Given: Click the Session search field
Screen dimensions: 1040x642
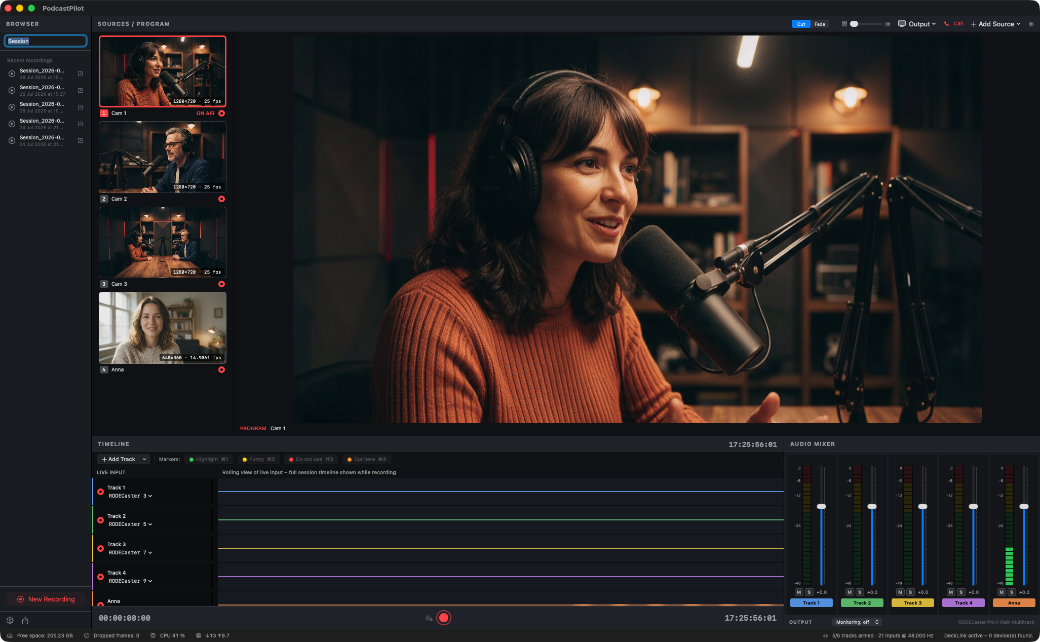Looking at the screenshot, I should coord(46,41).
